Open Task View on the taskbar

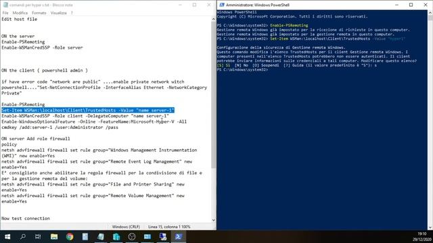tap(38, 237)
